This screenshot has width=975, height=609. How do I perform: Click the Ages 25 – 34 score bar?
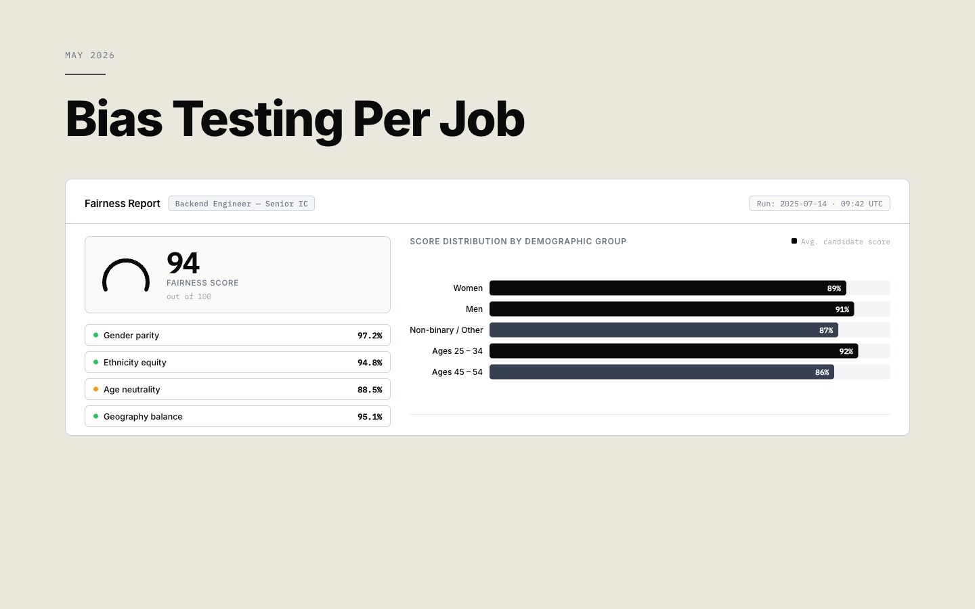click(674, 351)
